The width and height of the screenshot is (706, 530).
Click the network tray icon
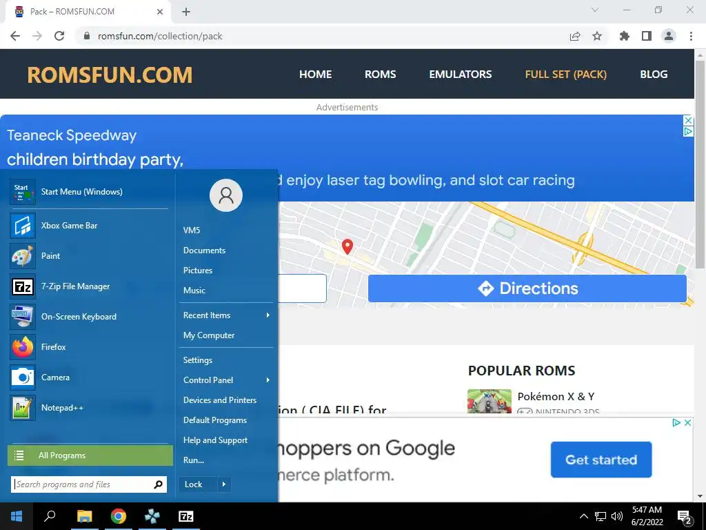(601, 516)
